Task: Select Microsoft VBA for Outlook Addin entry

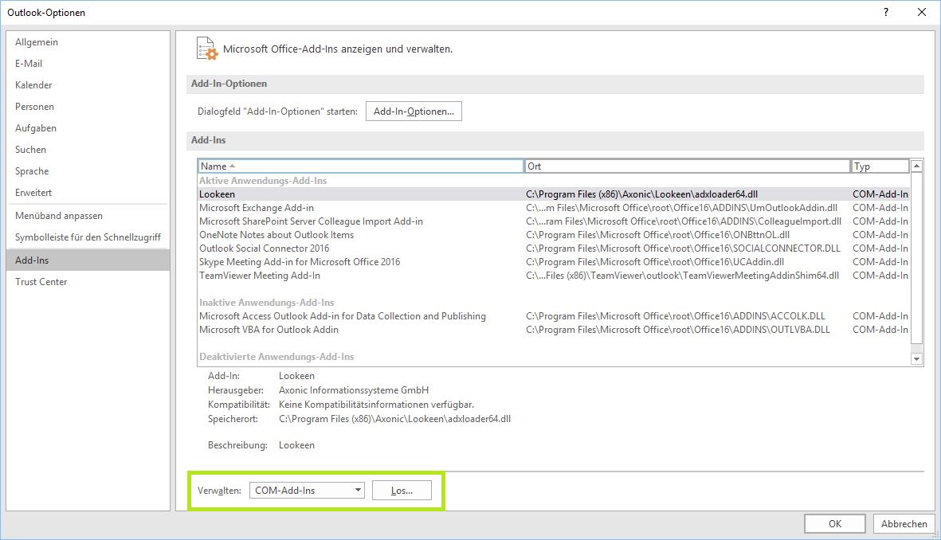Action: (x=269, y=330)
